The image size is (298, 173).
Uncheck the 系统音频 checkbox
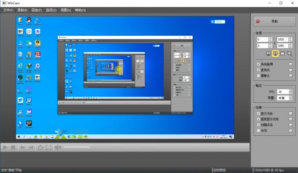click(258, 64)
